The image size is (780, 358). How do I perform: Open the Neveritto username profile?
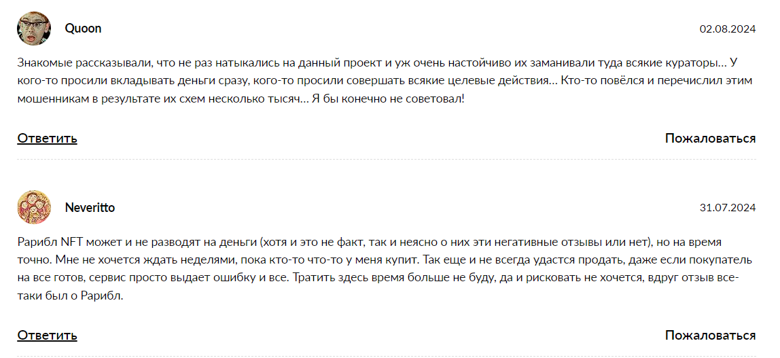(x=90, y=208)
